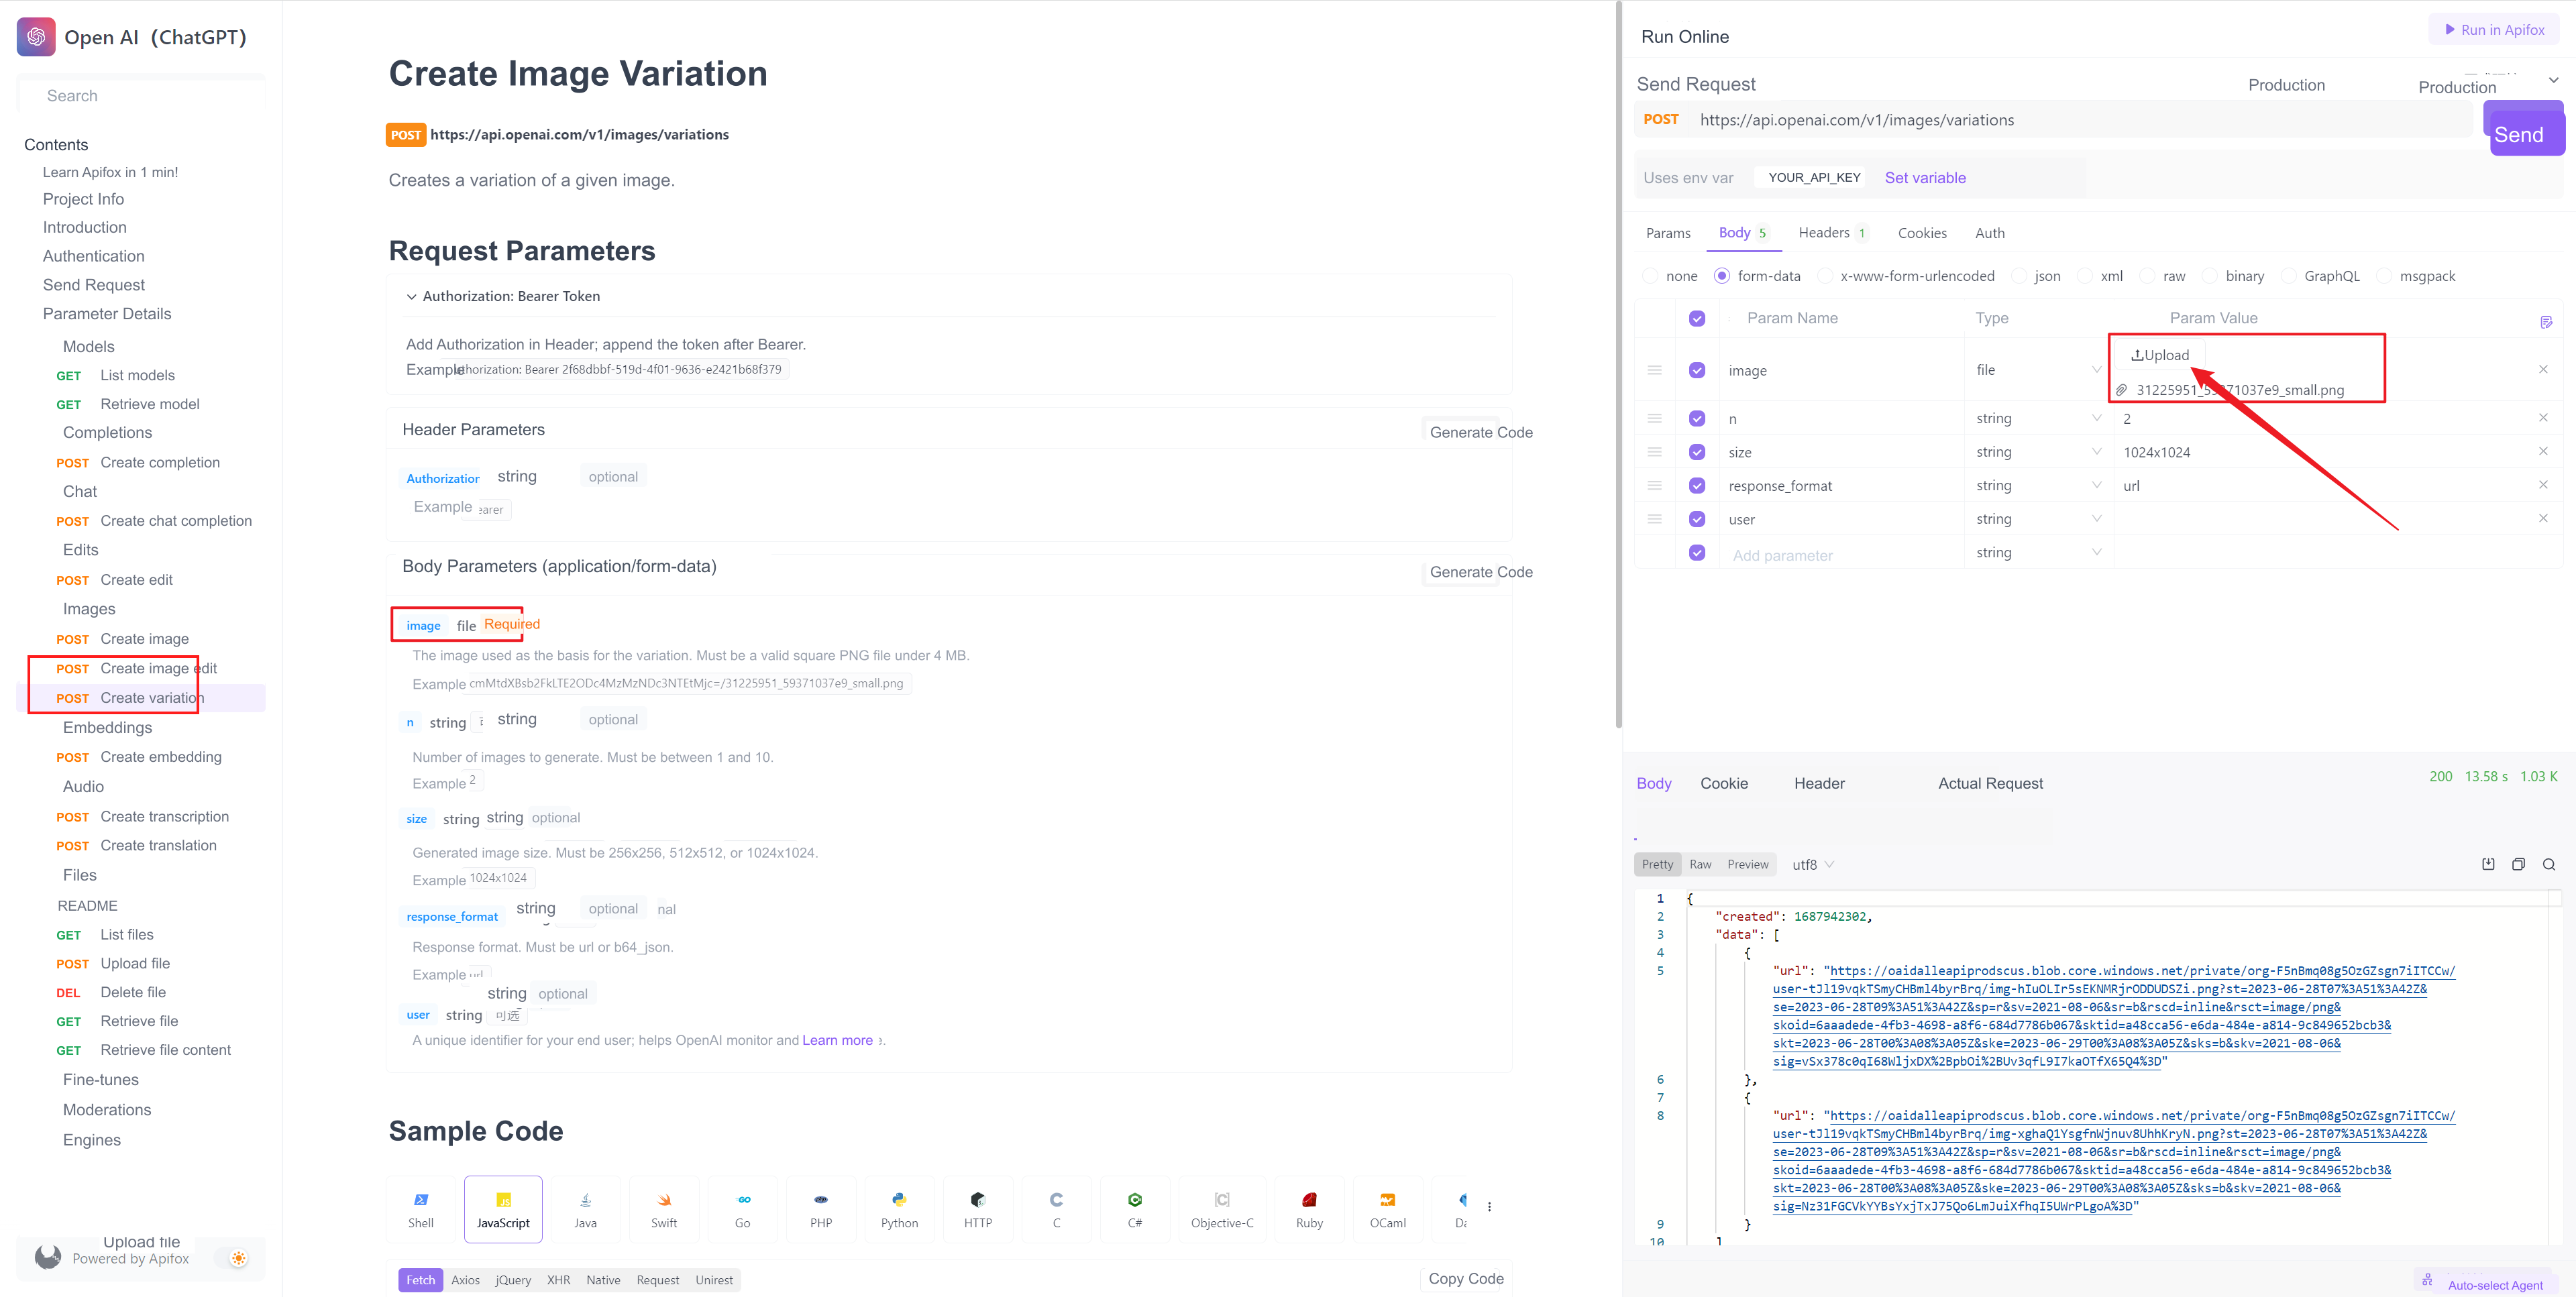Grab drag handle of size row
Image resolution: width=2576 pixels, height=1297 pixels.
pyautogui.click(x=1654, y=452)
